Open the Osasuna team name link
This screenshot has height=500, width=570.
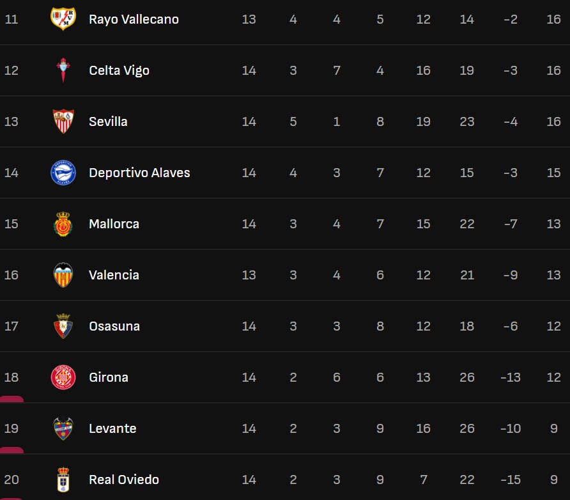[x=114, y=326]
